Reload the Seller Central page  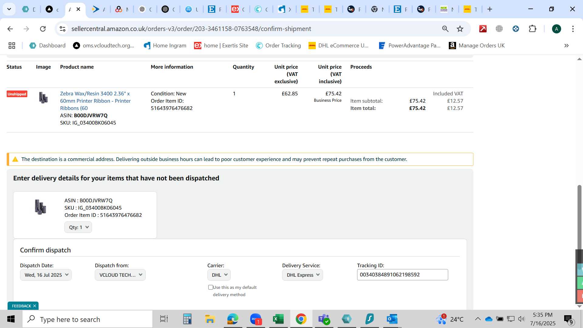click(43, 29)
